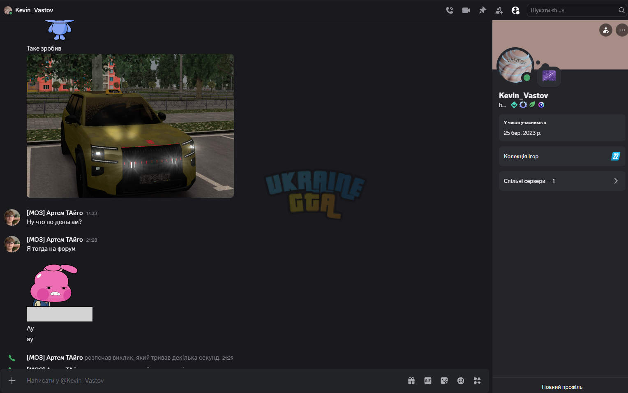Click the teal HypeSquad badge on the profile
628x393 pixels.
coord(514,105)
